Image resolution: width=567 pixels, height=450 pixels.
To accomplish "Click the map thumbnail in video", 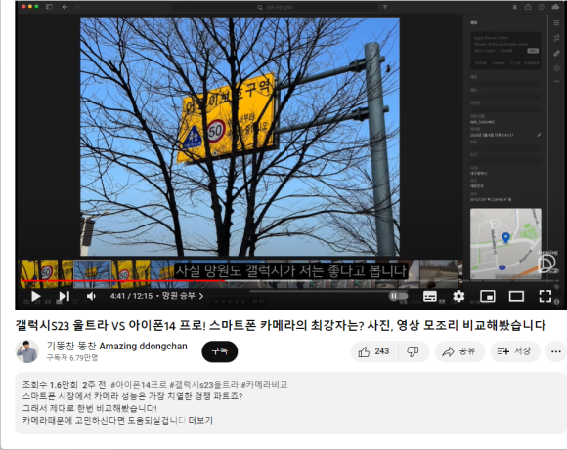I will click(x=505, y=243).
